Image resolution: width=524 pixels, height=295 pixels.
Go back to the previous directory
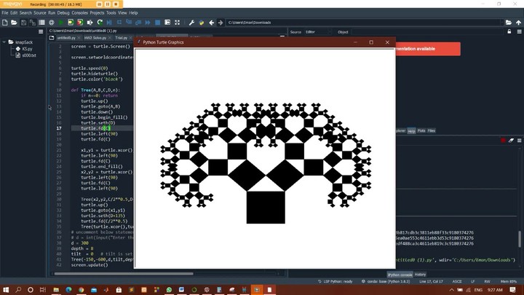click(x=212, y=23)
